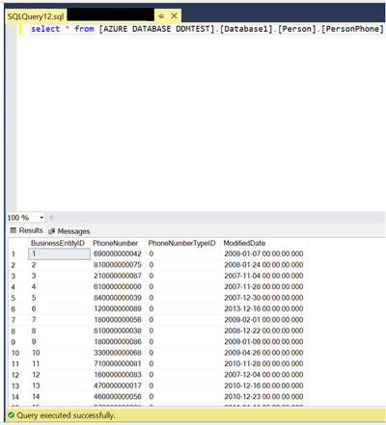Pin the SQLQuery12.sql tab
386x425 pixels.
tap(161, 16)
